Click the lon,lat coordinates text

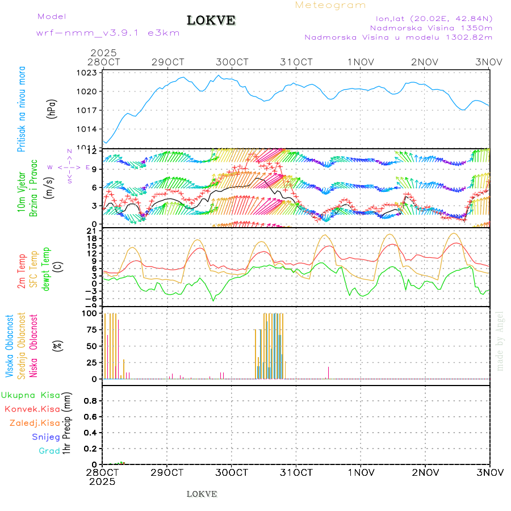(430, 18)
